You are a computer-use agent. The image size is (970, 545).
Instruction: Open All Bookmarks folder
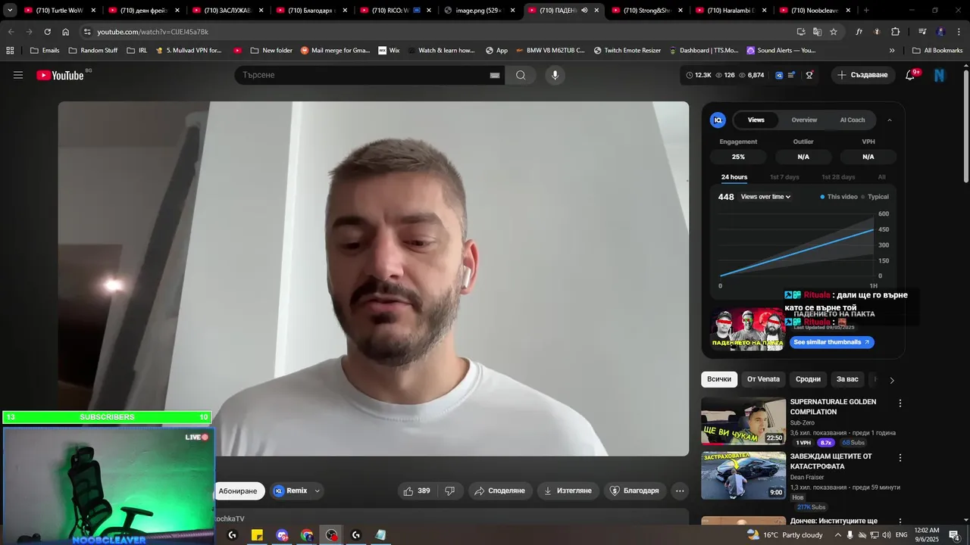click(937, 50)
